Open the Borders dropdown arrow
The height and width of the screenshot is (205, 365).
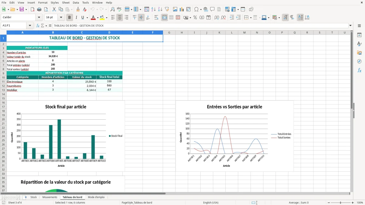pos(251,18)
